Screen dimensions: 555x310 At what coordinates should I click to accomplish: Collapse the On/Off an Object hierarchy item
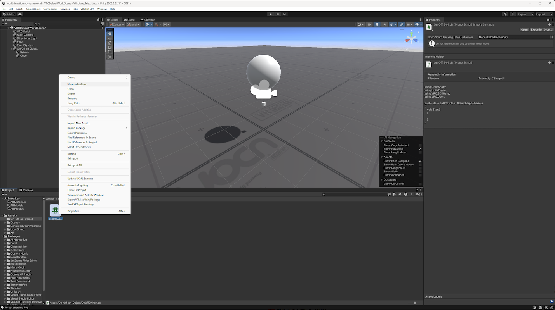click(12, 49)
